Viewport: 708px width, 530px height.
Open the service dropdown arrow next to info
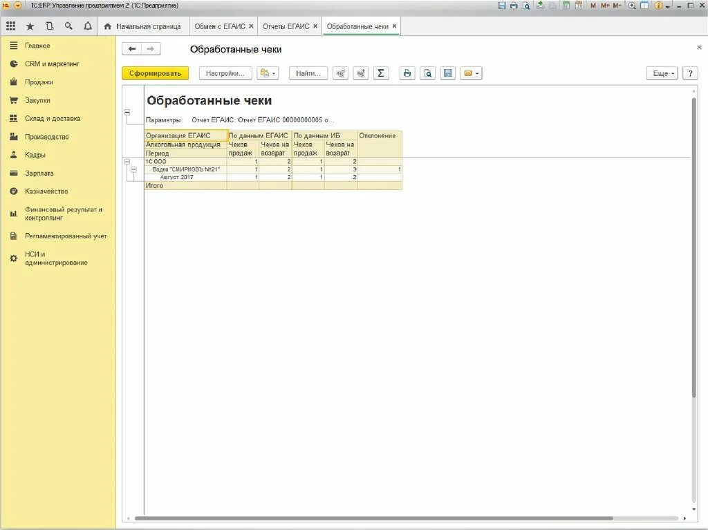point(668,6)
